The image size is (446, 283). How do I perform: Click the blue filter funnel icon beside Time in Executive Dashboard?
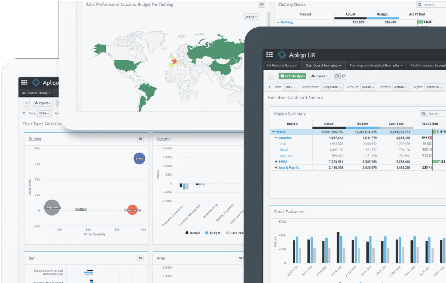pos(269,87)
